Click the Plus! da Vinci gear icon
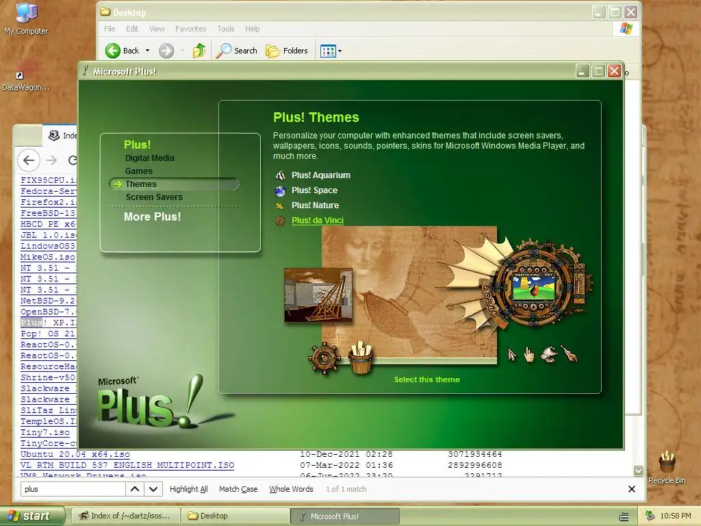 tap(280, 221)
